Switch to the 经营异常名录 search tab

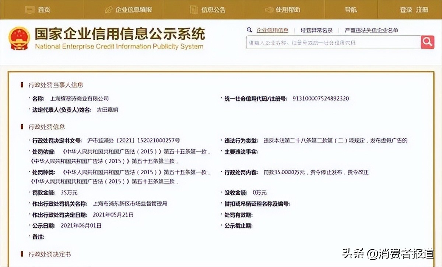click(316, 31)
